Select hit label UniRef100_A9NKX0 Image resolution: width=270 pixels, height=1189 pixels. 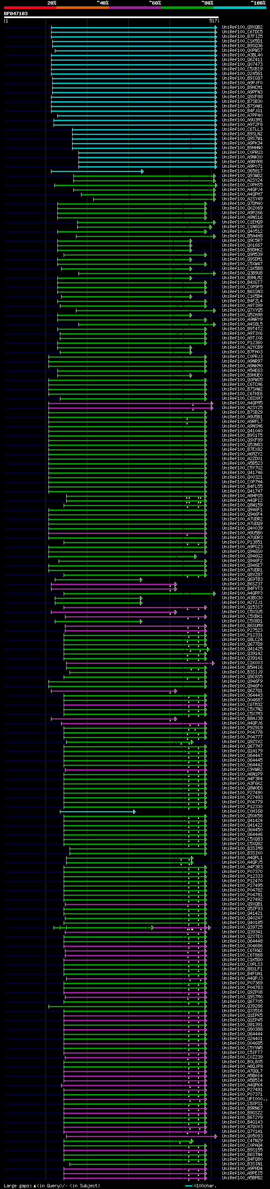pos(242,157)
